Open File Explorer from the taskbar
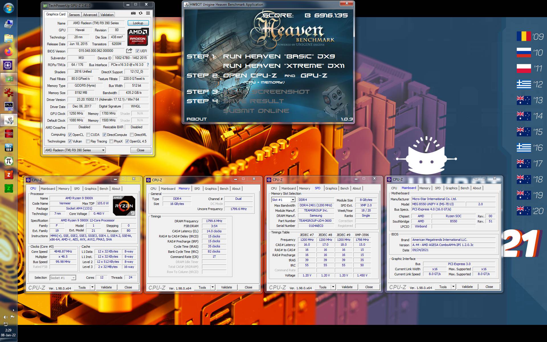This screenshot has width=547, height=342. click(x=9, y=38)
